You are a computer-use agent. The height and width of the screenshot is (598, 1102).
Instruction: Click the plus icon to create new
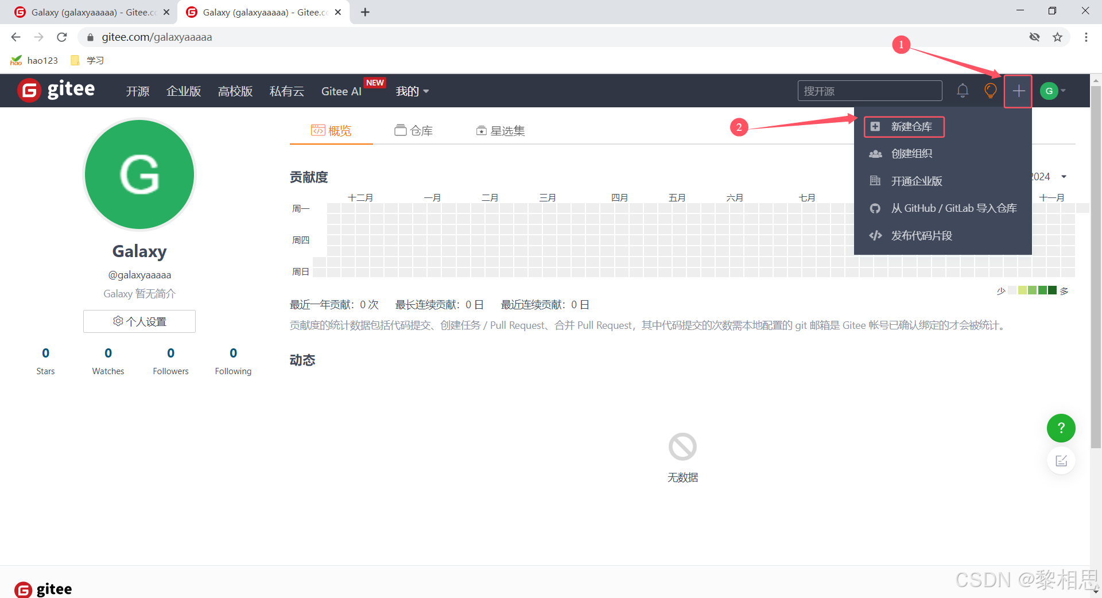[1018, 91]
